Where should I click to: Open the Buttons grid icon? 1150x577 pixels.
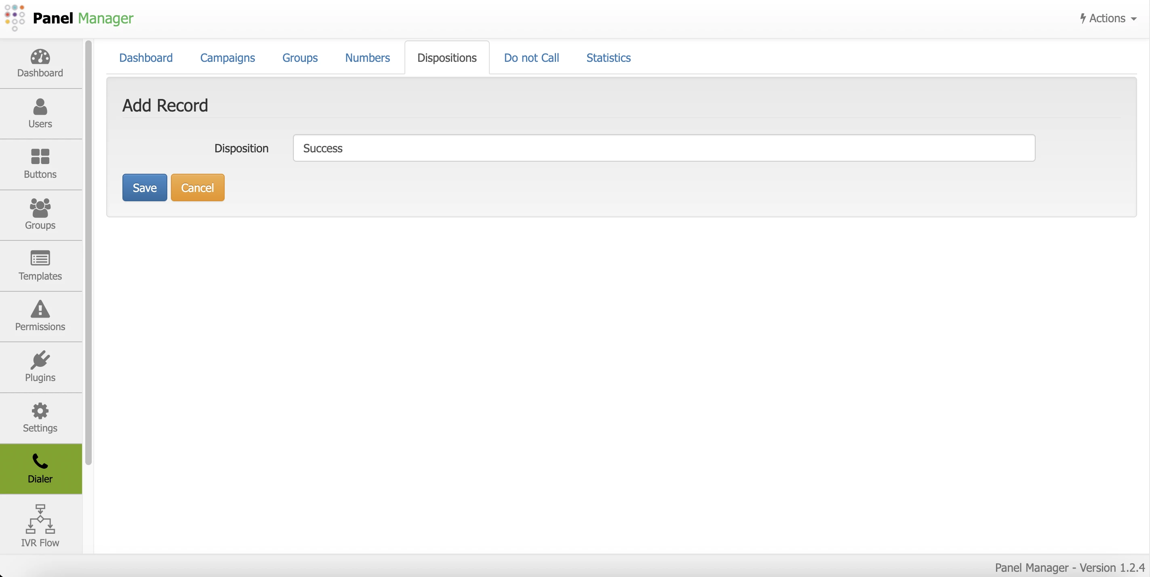coord(40,157)
